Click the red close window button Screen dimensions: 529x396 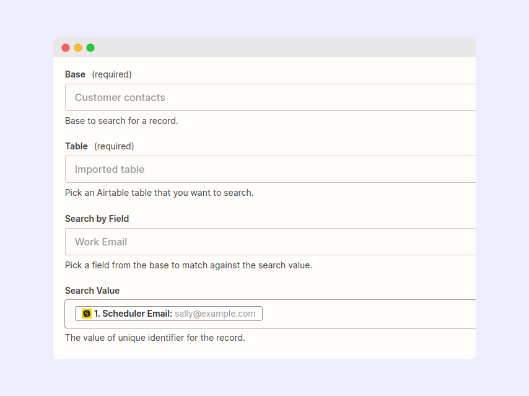66,48
